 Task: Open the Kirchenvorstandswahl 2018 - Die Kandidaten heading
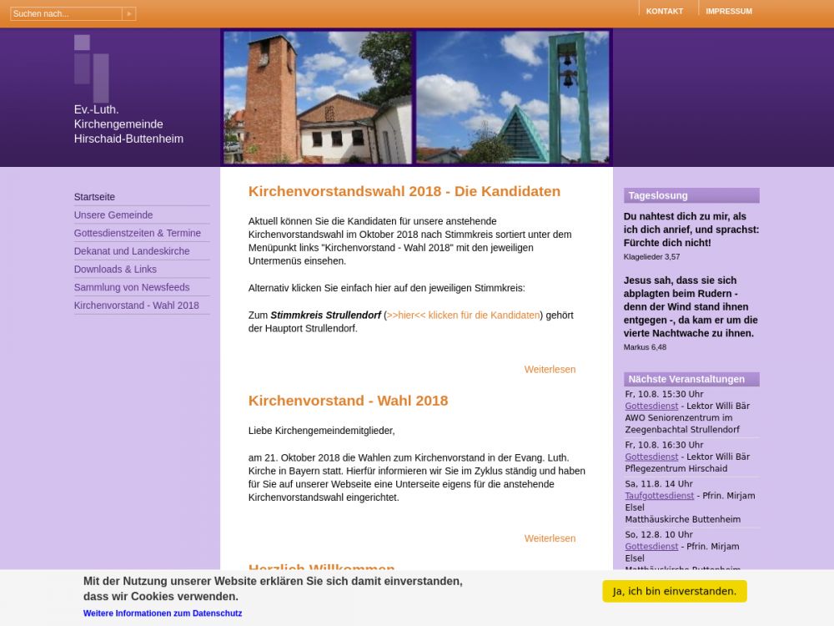[x=404, y=191]
